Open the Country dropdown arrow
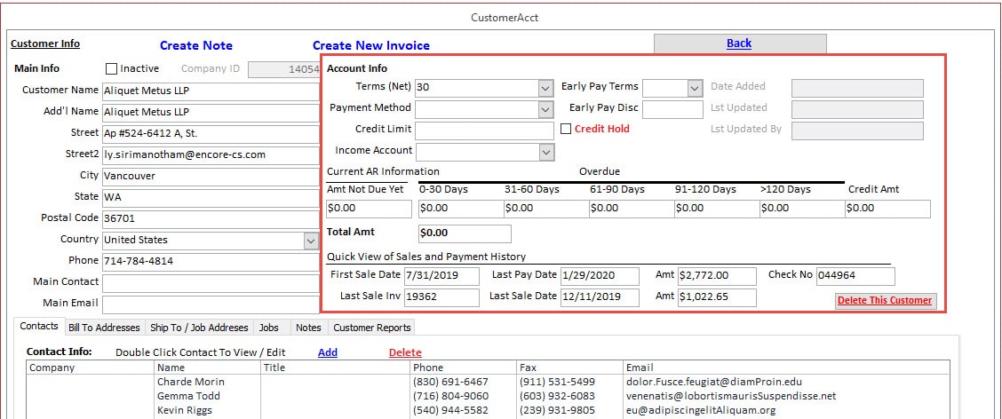 pos(311,241)
